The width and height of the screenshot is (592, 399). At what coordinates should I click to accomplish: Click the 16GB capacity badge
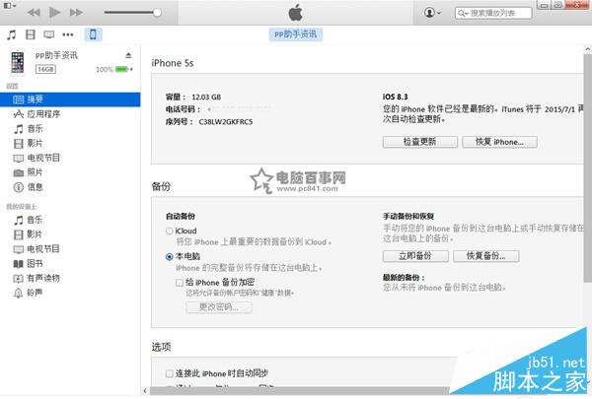pyautogui.click(x=45, y=69)
